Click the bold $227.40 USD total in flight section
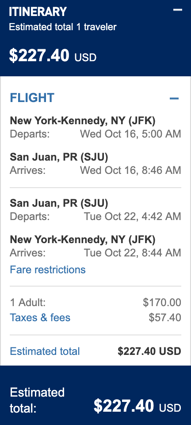The height and width of the screenshot is (425, 191). pos(149,351)
